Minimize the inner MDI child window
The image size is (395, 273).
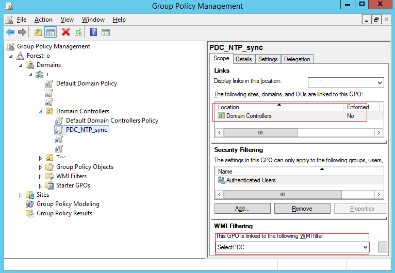[x=367, y=20]
